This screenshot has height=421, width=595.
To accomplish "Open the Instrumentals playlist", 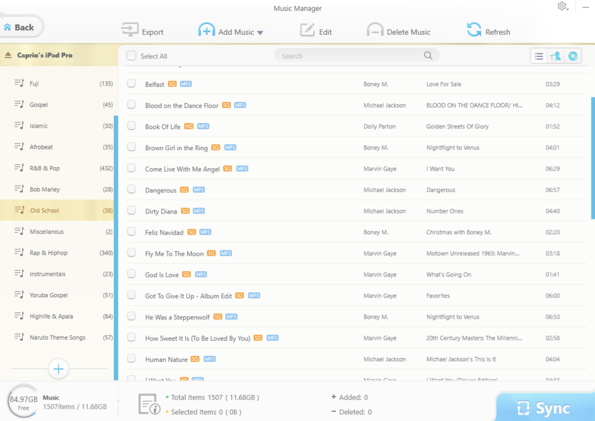I will click(57, 274).
